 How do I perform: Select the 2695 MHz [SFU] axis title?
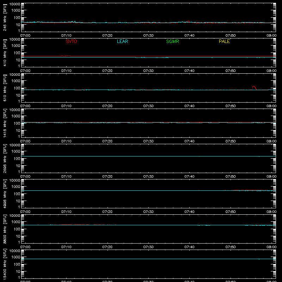[x=5, y=158]
